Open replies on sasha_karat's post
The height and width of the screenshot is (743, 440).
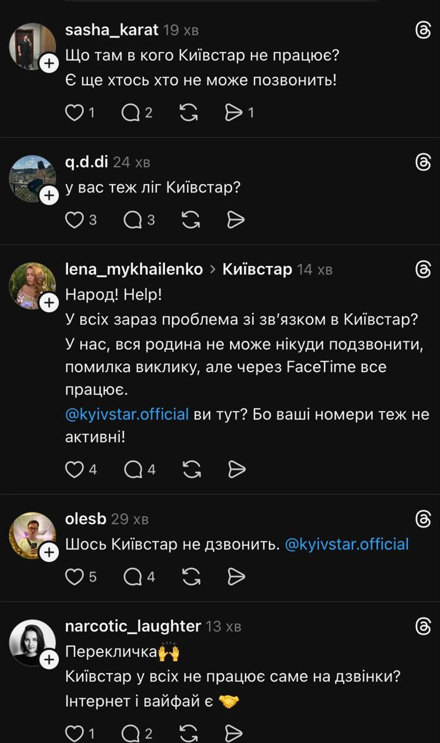131,113
